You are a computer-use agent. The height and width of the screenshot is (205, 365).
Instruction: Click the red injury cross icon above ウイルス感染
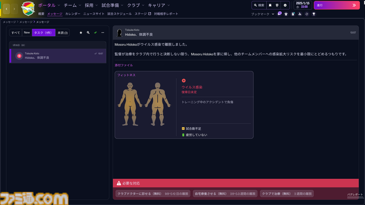pos(184,81)
